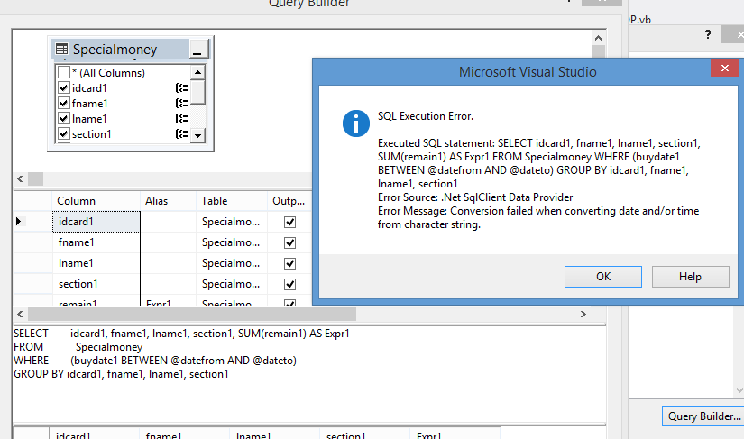Minimize the Specialmoney table box

(x=197, y=50)
